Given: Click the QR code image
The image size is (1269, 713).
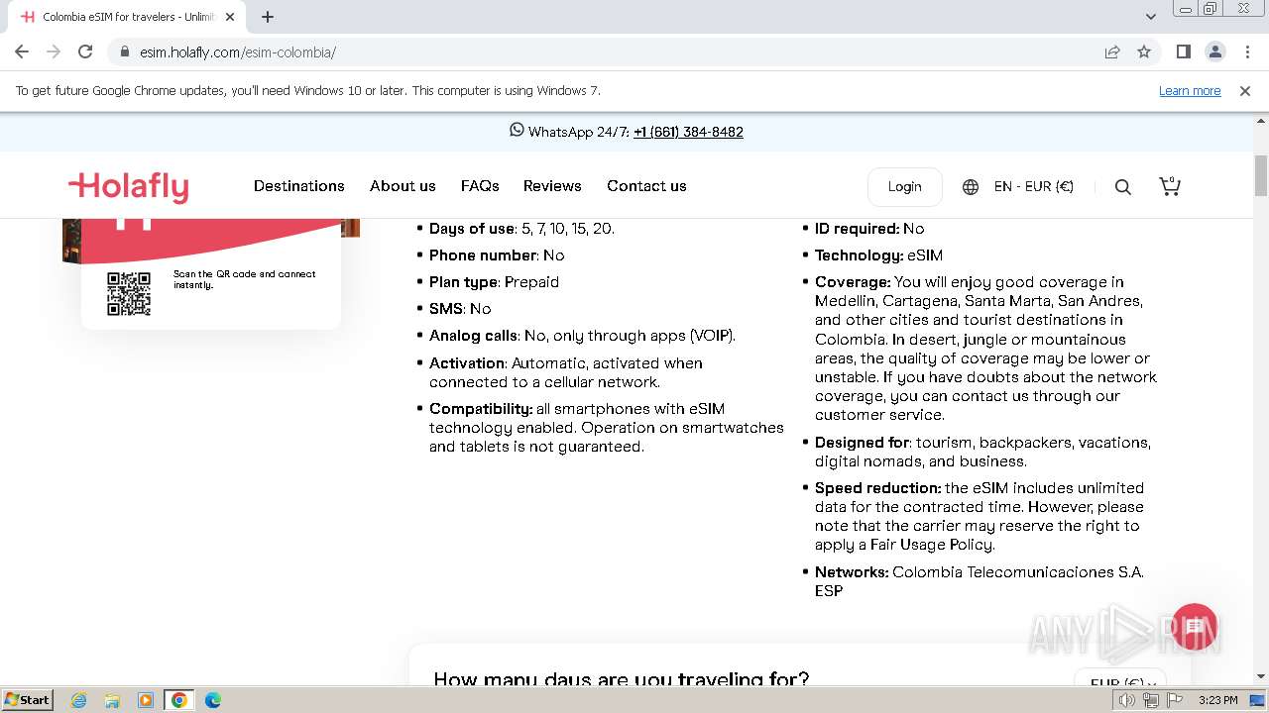Looking at the screenshot, I should point(129,294).
